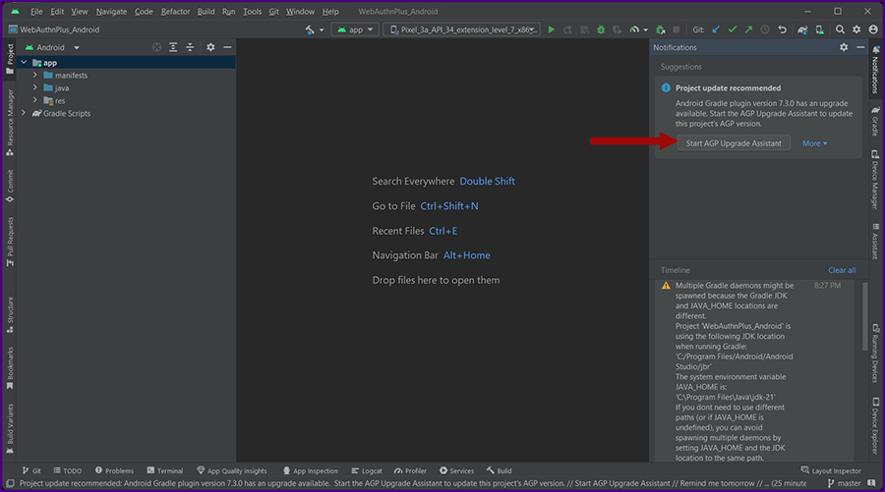Expand the manifests folder
The image size is (885, 492).
(35, 76)
